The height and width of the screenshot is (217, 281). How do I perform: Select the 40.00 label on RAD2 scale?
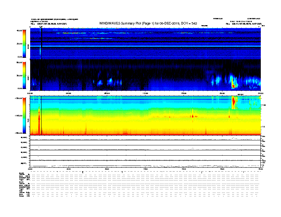[19, 30]
